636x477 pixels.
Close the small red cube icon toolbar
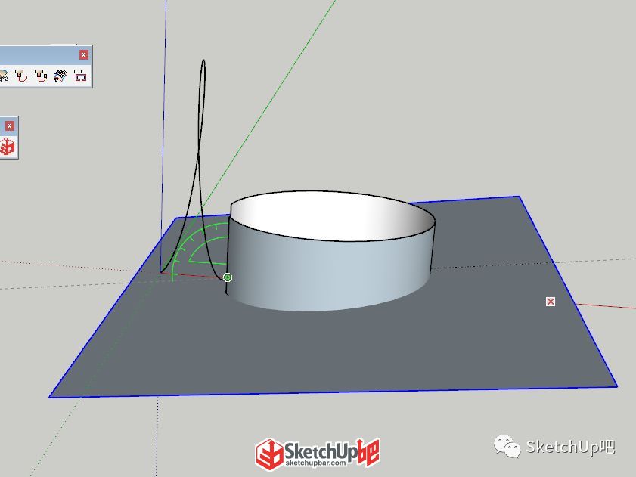pyautogui.click(x=9, y=126)
